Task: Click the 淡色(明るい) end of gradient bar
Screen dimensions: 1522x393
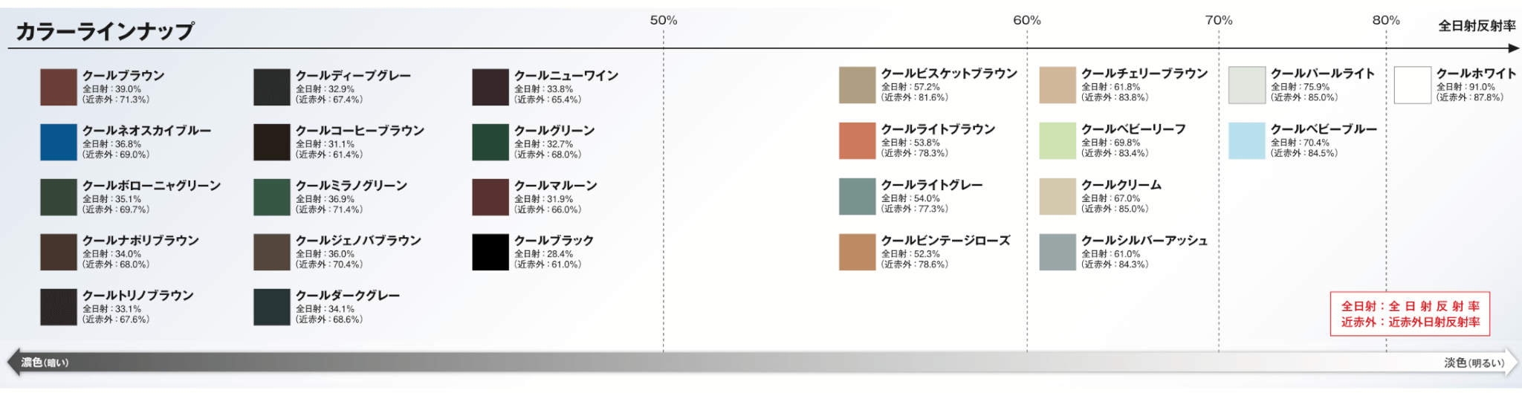Action: [x=1474, y=363]
